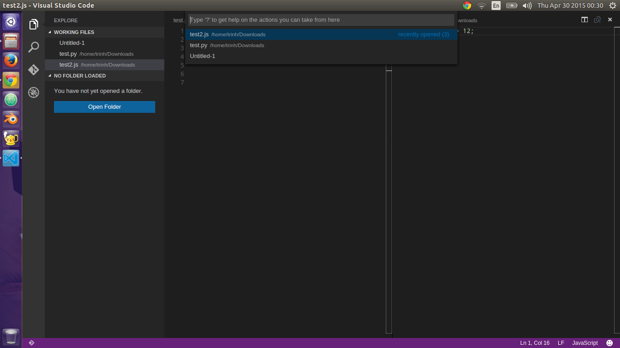Open the Debug view icon
Image resolution: width=620 pixels, height=348 pixels.
point(33,92)
